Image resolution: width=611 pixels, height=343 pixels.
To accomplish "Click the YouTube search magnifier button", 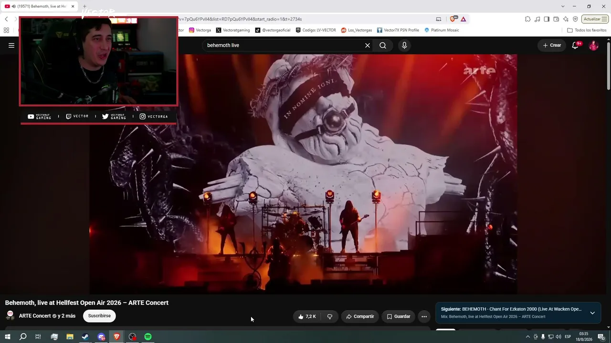I will coord(383,45).
